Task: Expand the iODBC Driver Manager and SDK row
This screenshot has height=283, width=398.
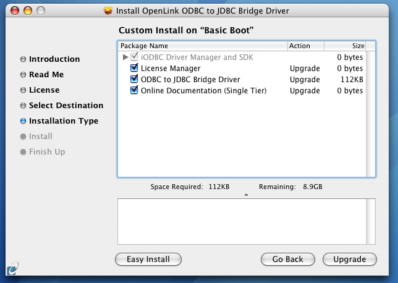Action: pos(125,57)
